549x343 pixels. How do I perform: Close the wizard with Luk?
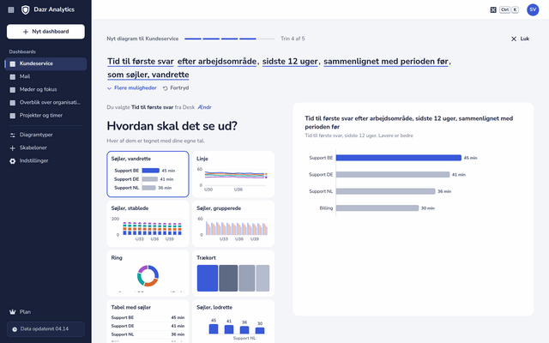tap(521, 39)
